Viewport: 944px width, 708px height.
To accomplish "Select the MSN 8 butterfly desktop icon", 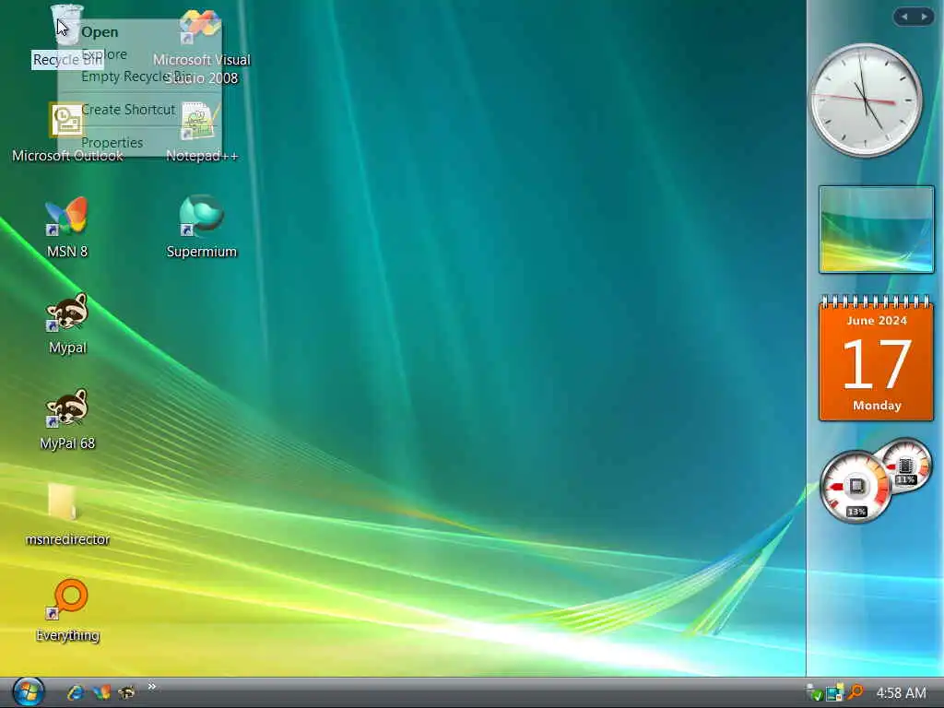I will click(66, 216).
